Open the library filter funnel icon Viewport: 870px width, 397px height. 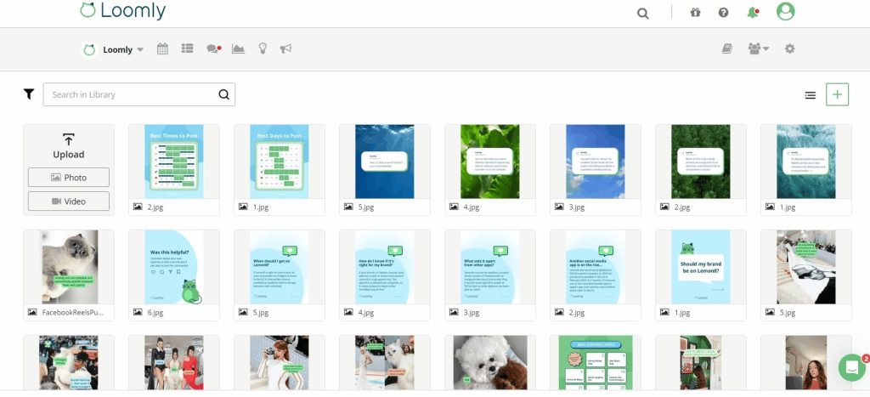tap(29, 94)
